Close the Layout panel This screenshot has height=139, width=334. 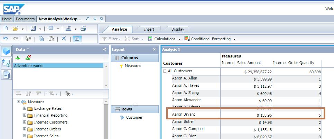[x=154, y=50]
